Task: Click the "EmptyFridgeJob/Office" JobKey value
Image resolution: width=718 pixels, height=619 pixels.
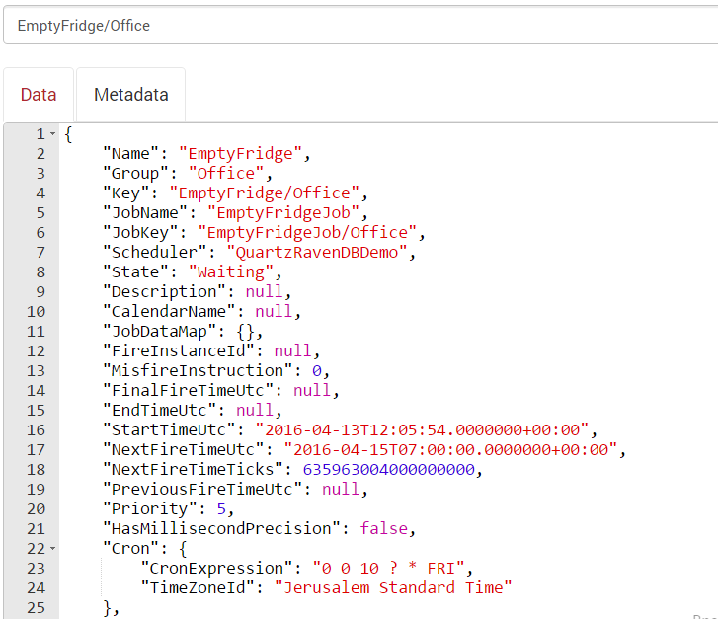Action: [307, 233]
